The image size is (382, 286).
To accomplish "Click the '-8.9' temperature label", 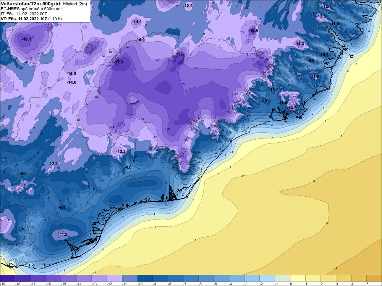I will click(311, 60).
